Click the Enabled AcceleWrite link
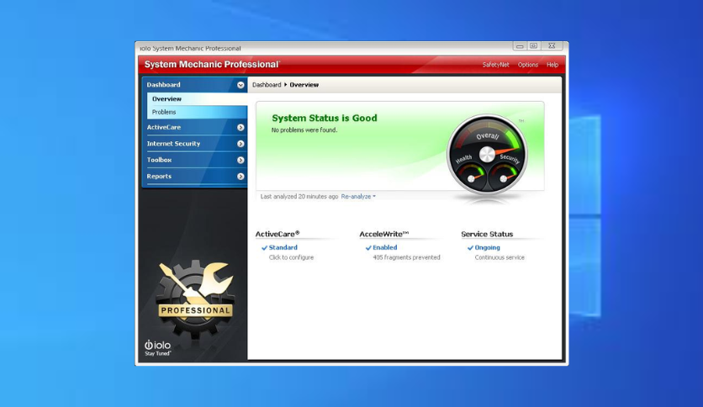703x407 pixels. coord(384,247)
